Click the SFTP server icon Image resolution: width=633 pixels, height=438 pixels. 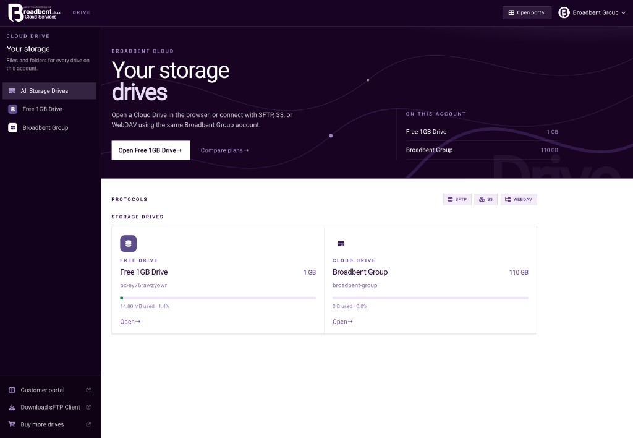tap(450, 199)
